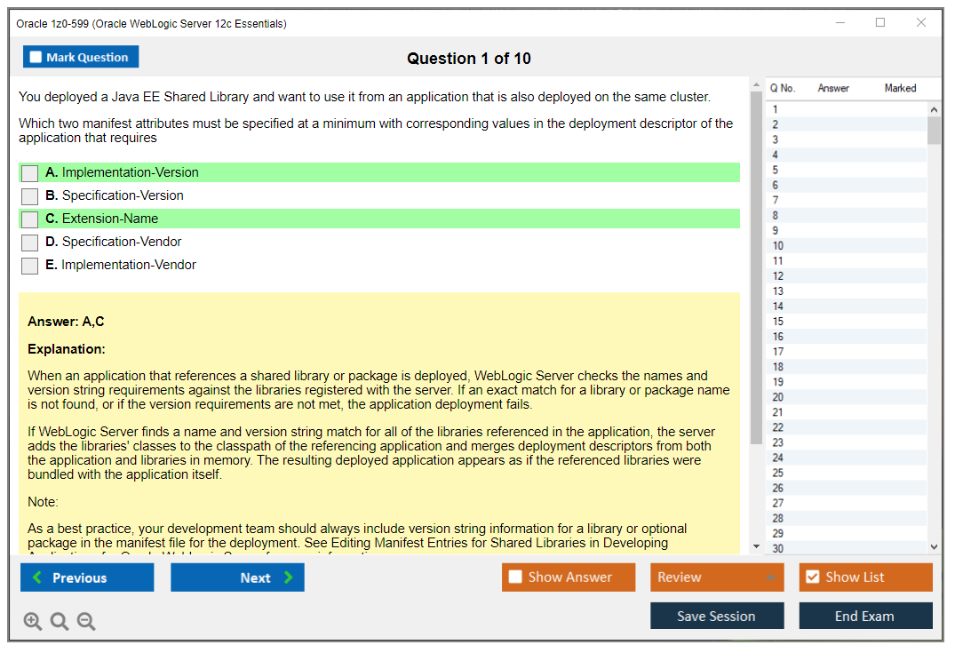Check the Extension-Name answer option
The image size is (955, 653).
coord(29,219)
